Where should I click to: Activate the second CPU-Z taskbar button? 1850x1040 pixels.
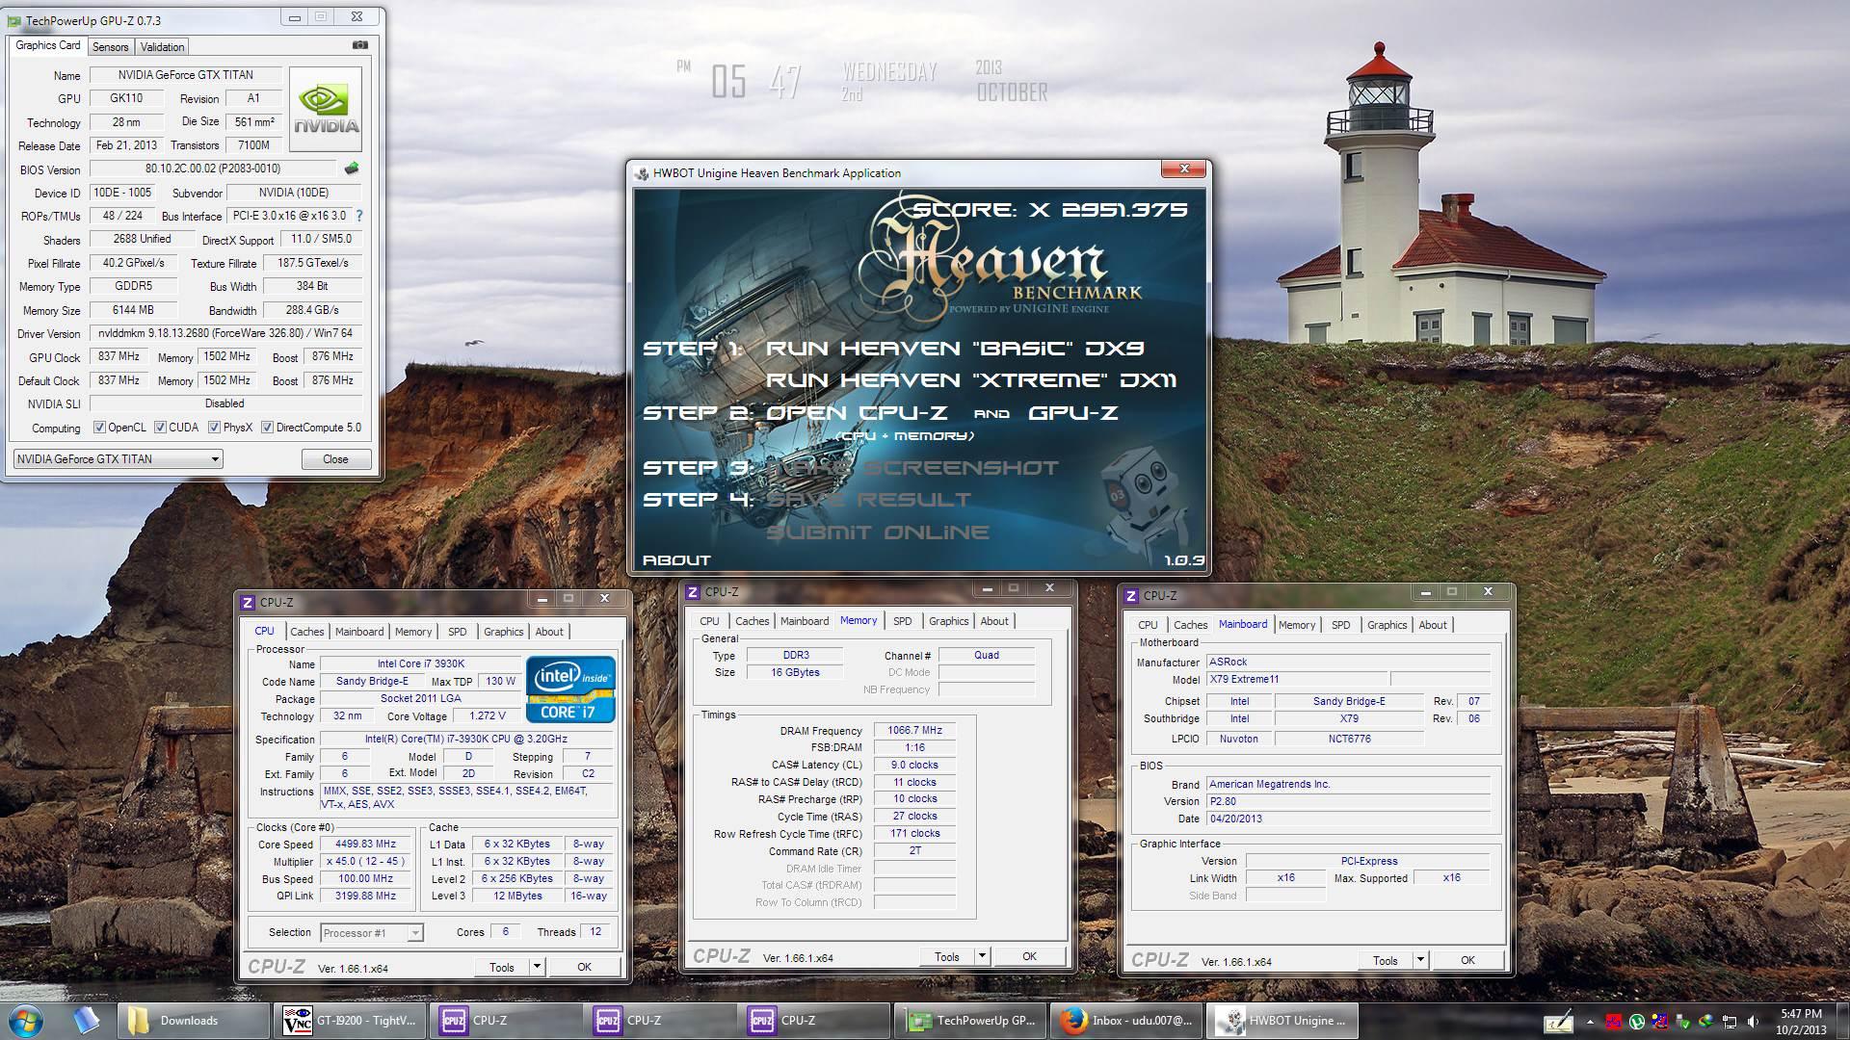pyautogui.click(x=659, y=1021)
